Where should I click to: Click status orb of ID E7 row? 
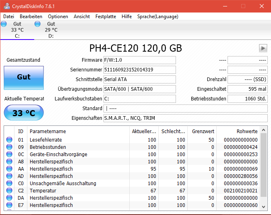(9, 205)
